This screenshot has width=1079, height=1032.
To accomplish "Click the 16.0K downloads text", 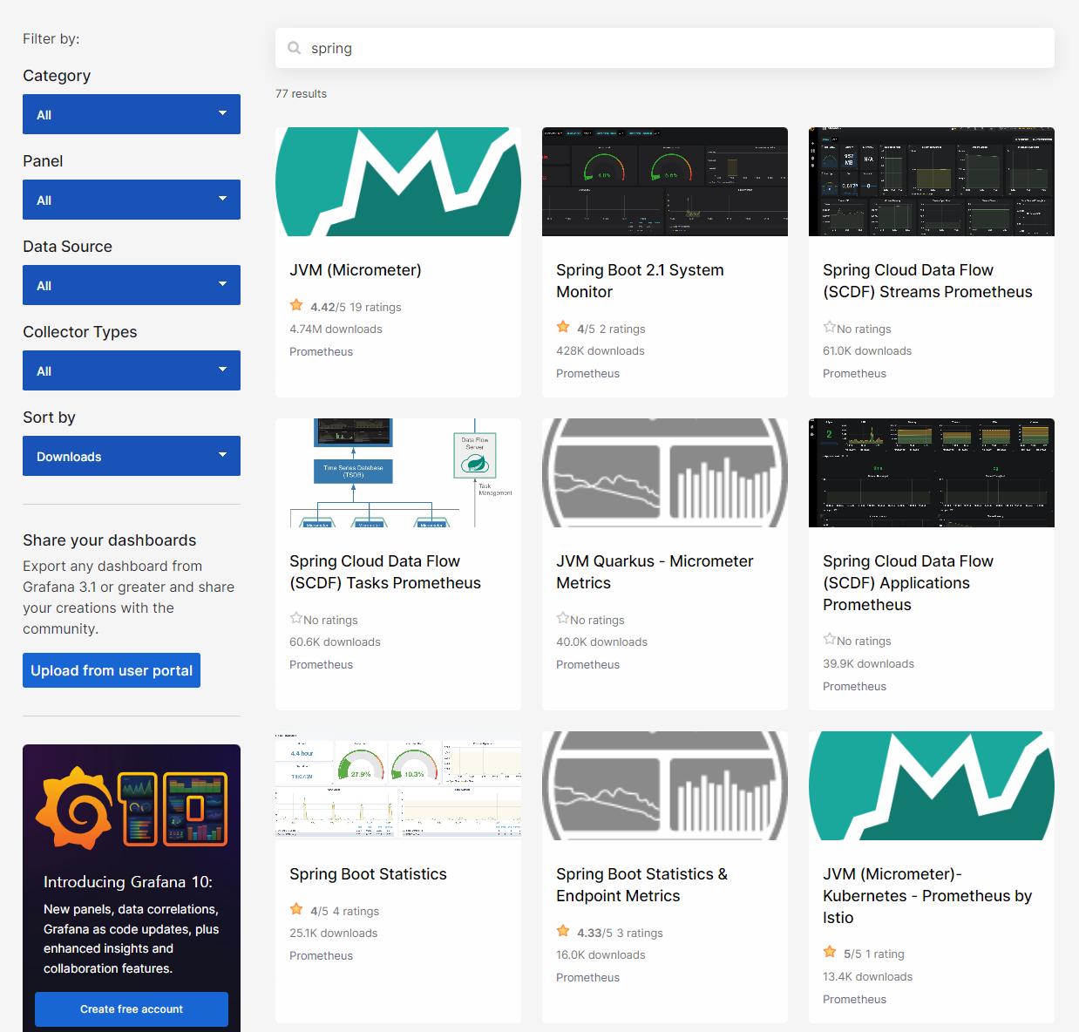I will [x=601, y=955].
